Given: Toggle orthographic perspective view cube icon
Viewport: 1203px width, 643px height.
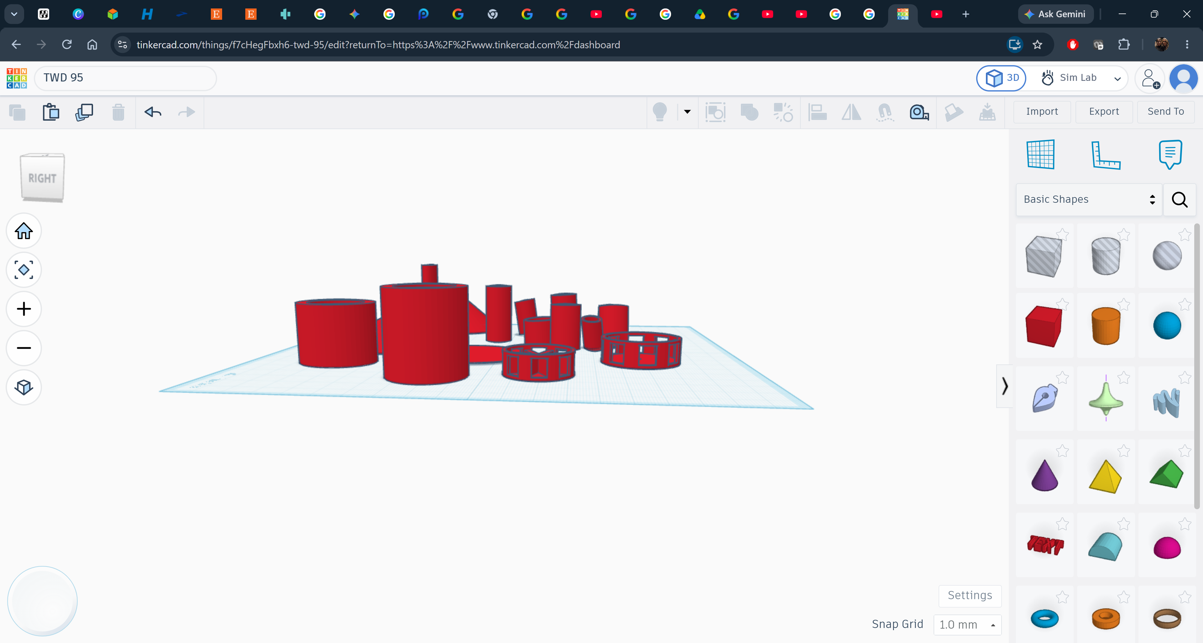Looking at the screenshot, I should [24, 387].
